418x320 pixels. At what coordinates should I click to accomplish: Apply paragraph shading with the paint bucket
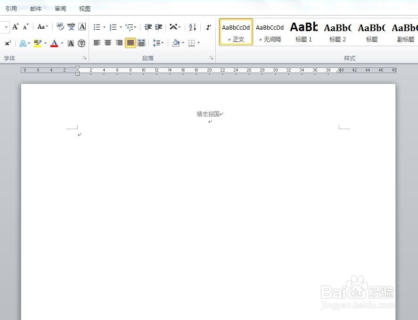pyautogui.click(x=176, y=43)
